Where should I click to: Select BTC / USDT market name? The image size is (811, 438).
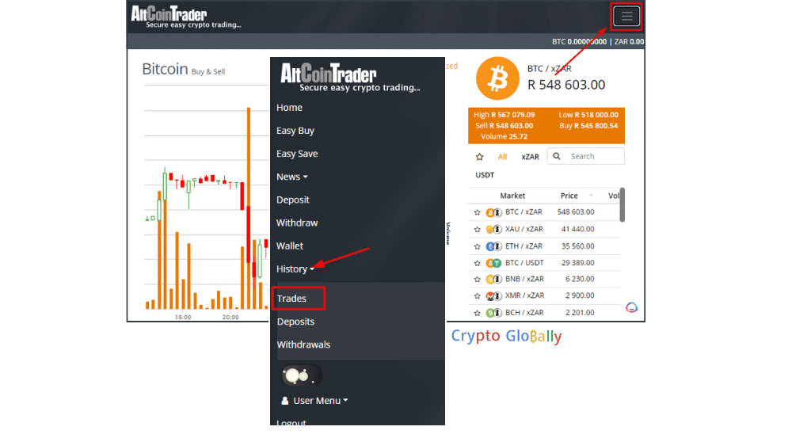524,263
